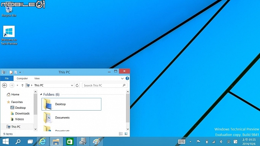Maximize the This PC window
This screenshot has width=260, height=146.
click(116, 71)
